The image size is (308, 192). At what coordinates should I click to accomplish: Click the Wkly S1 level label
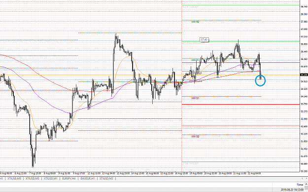tap(195, 98)
